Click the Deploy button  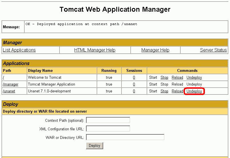point(95,146)
